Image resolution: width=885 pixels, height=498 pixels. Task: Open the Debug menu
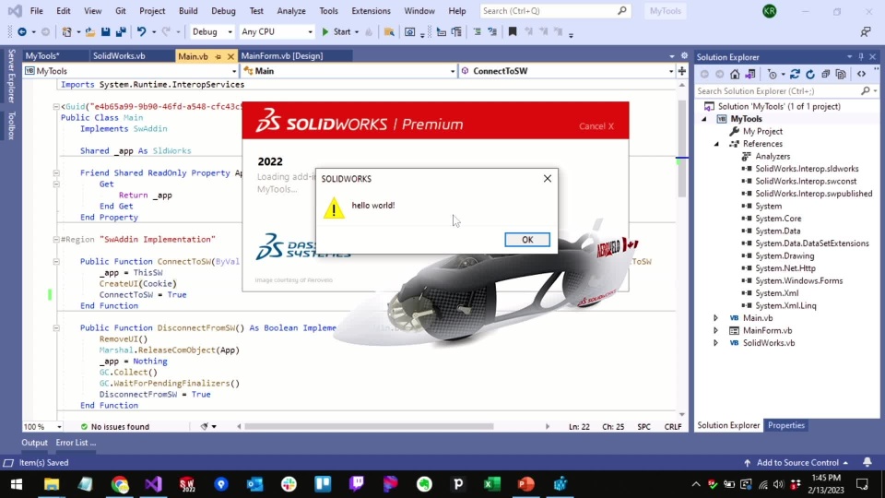pos(223,11)
